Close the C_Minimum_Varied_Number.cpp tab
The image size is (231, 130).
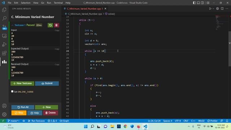[105, 9]
